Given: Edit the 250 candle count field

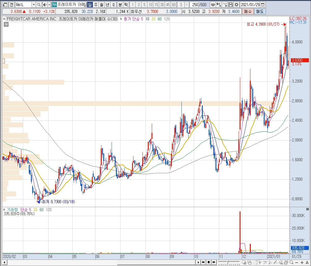Looking at the screenshot, I should (194, 5).
